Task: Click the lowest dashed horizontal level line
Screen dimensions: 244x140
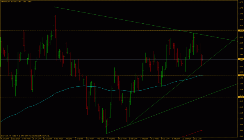Action: click(119, 97)
